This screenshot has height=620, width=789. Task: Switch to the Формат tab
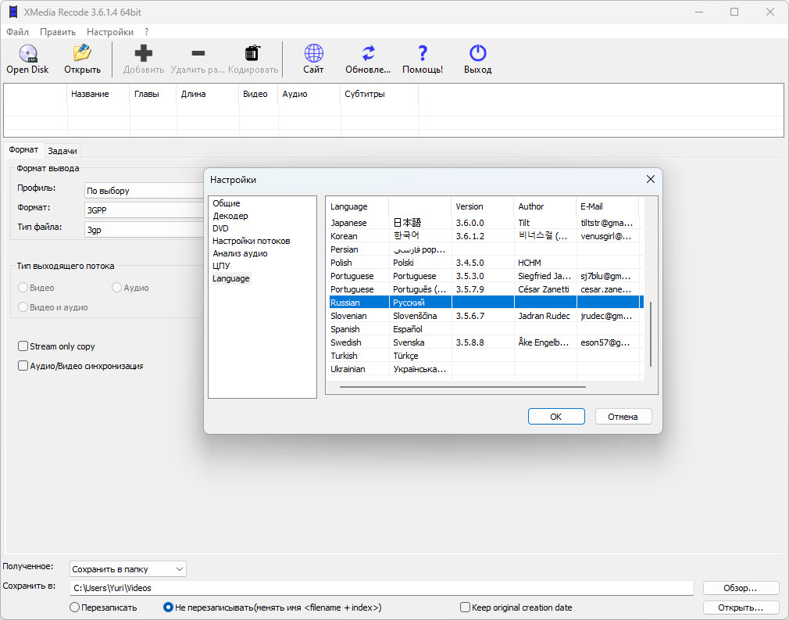23,149
